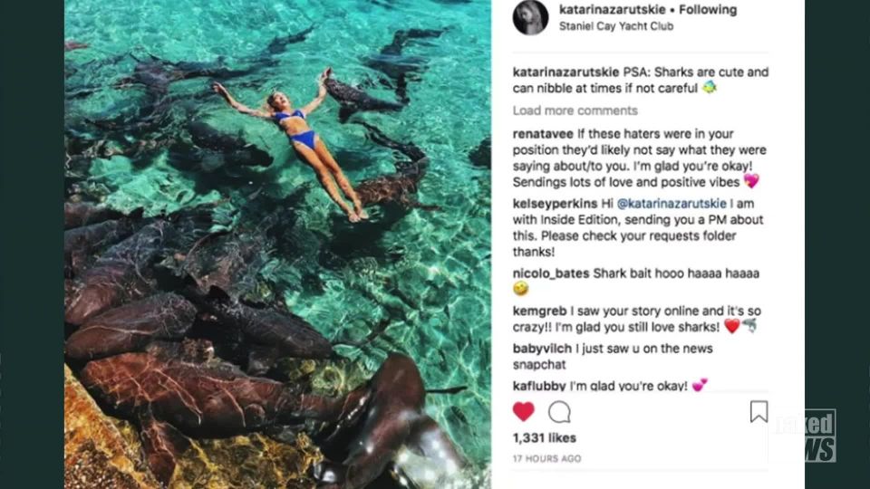Open nicolo_bates commenter profile

tap(550, 273)
